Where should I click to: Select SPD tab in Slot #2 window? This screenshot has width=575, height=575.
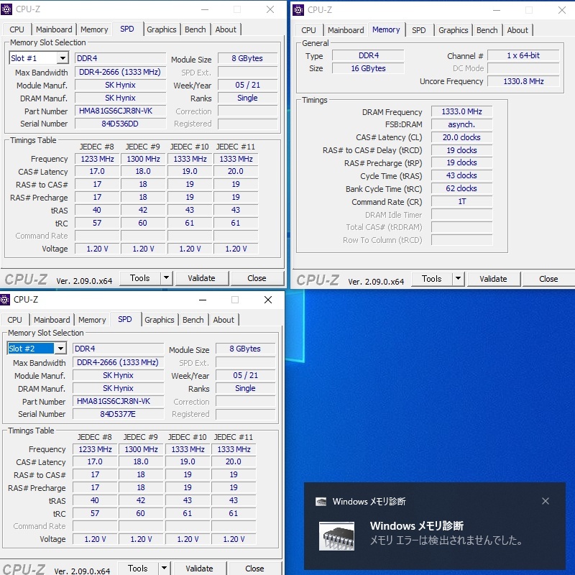(x=125, y=319)
